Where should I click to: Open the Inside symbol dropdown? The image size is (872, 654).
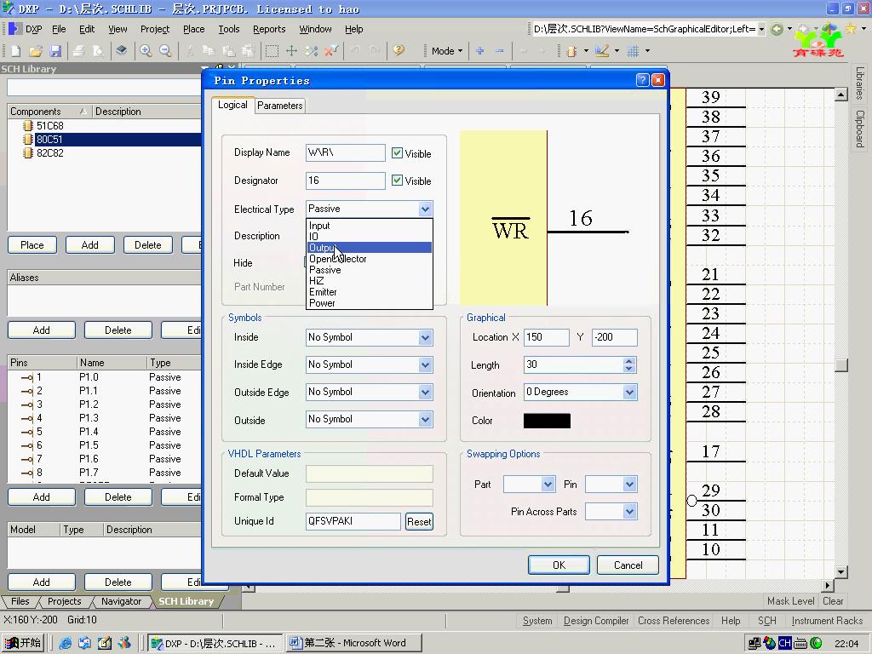tap(426, 337)
